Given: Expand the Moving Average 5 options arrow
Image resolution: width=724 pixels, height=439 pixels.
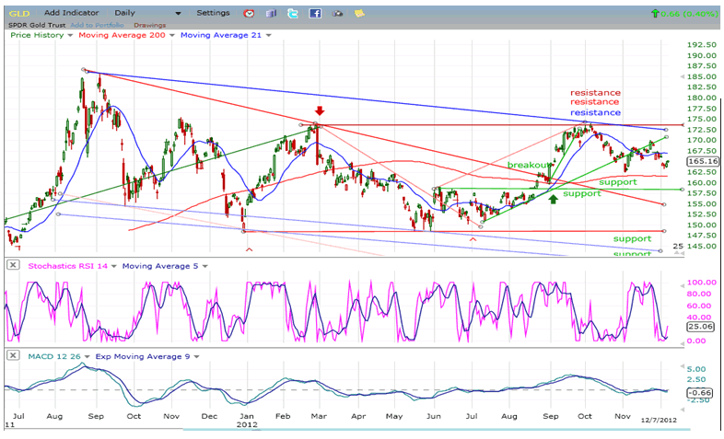Looking at the screenshot, I should click(x=204, y=266).
